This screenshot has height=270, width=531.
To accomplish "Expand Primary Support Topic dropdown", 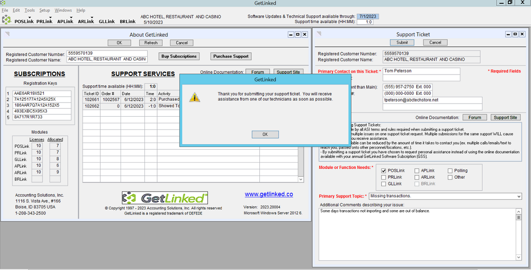I will [x=519, y=196].
